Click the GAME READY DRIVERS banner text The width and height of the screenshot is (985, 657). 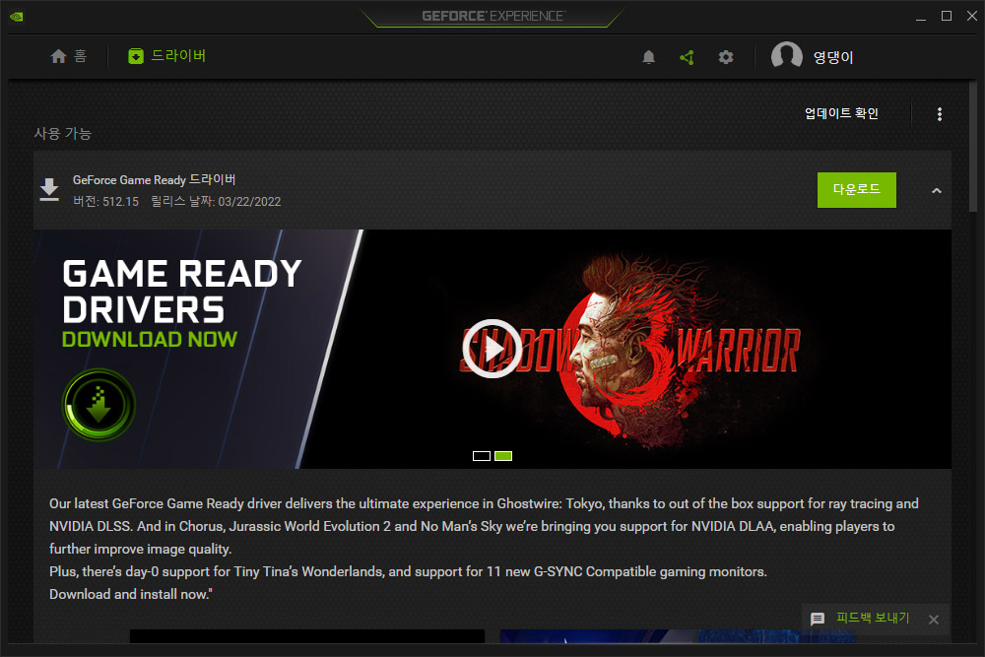pyautogui.click(x=182, y=292)
